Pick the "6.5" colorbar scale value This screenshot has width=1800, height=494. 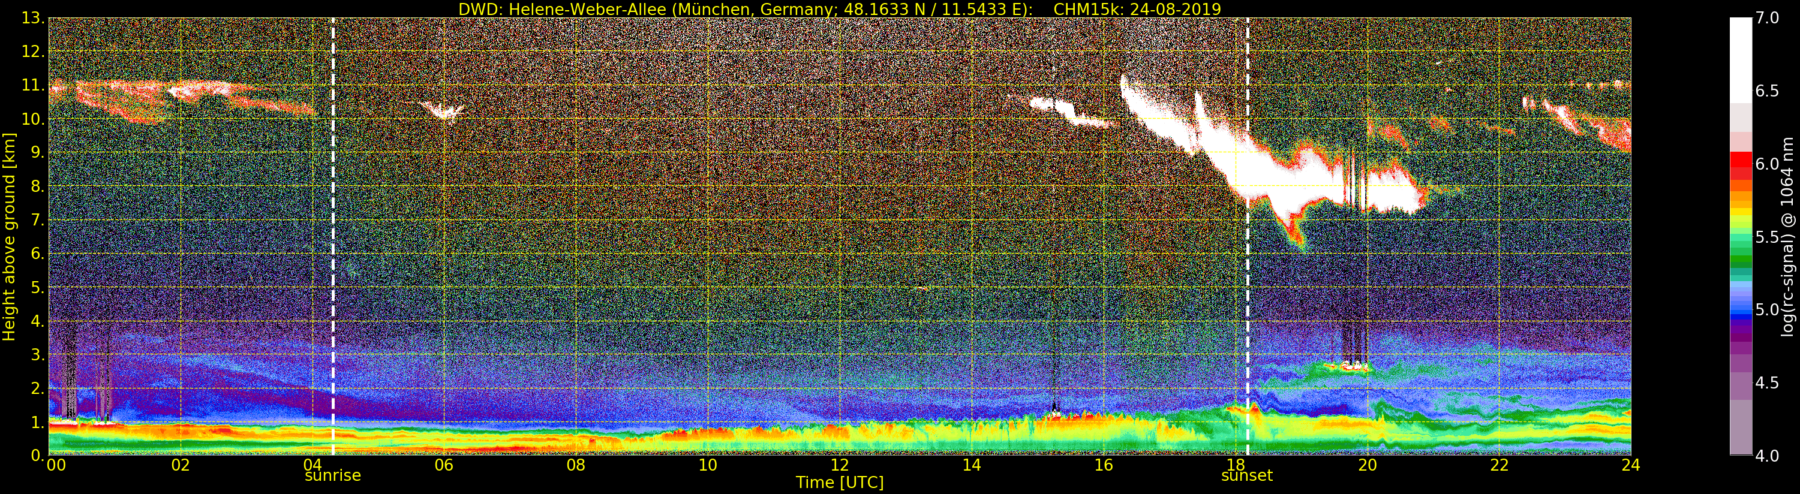pyautogui.click(x=1767, y=91)
